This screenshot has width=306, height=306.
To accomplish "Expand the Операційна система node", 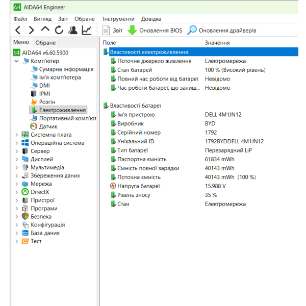I will click(x=17, y=143).
